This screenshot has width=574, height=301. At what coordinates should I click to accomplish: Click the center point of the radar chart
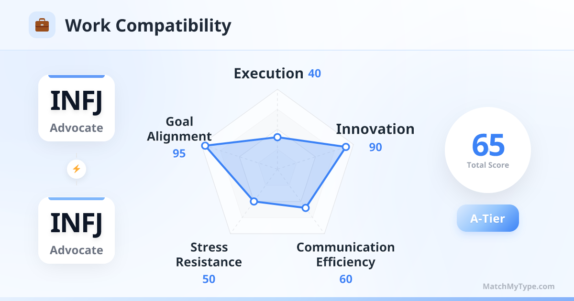point(277,169)
